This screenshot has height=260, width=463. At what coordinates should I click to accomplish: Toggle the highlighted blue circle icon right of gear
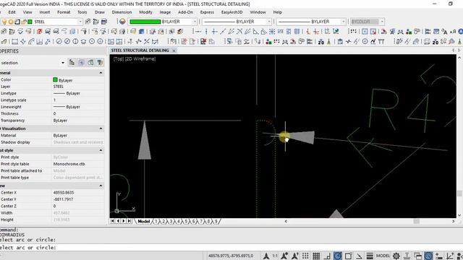pos(428,256)
